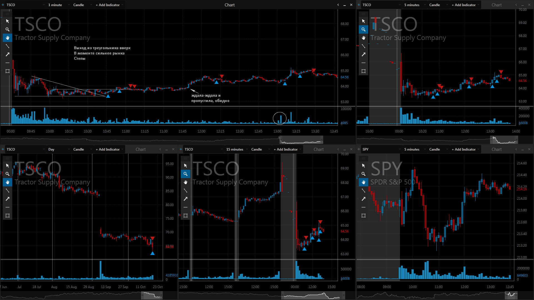Select zoom magnifier in TSCO 5 minutes chart
534x300 pixels.
[x=364, y=29]
